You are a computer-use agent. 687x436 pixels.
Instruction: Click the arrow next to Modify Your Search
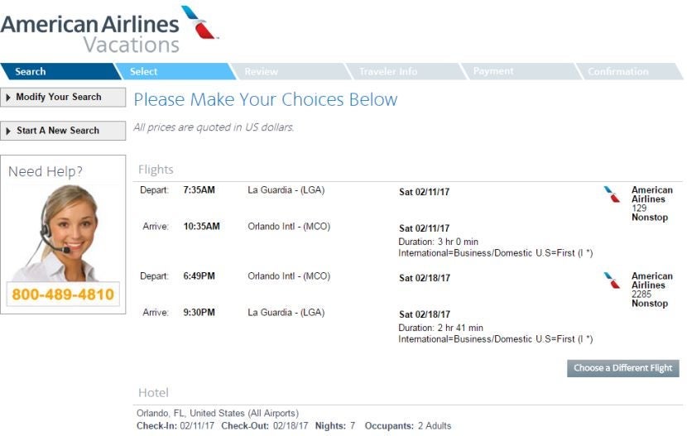pos(8,98)
